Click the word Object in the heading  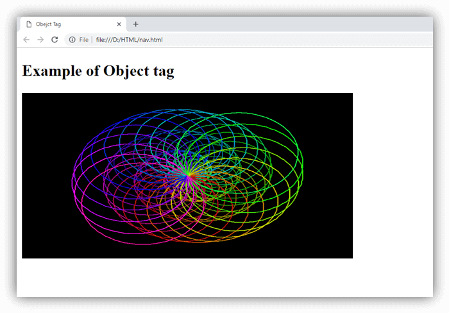pos(126,71)
